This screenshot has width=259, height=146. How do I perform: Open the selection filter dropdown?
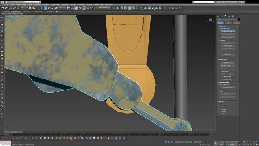coord(24,8)
